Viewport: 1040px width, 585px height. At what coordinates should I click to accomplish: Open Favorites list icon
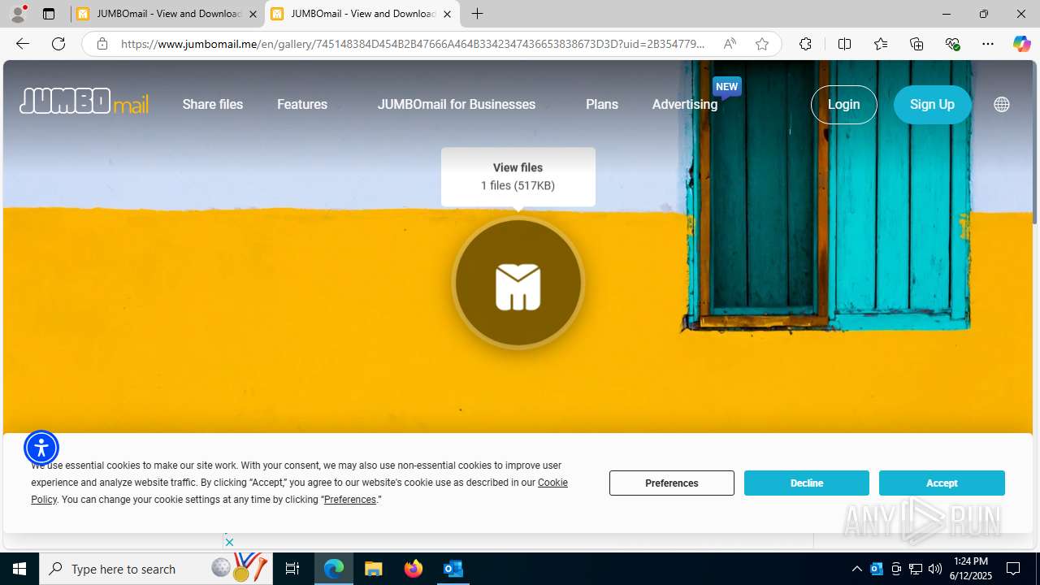coord(881,44)
